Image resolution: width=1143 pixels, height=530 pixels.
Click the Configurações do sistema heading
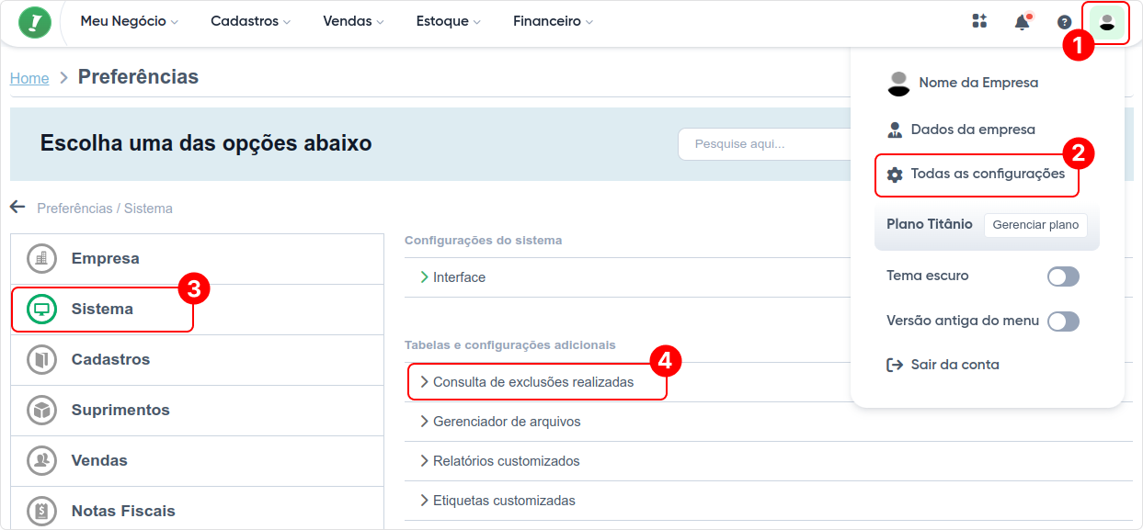[x=484, y=241]
